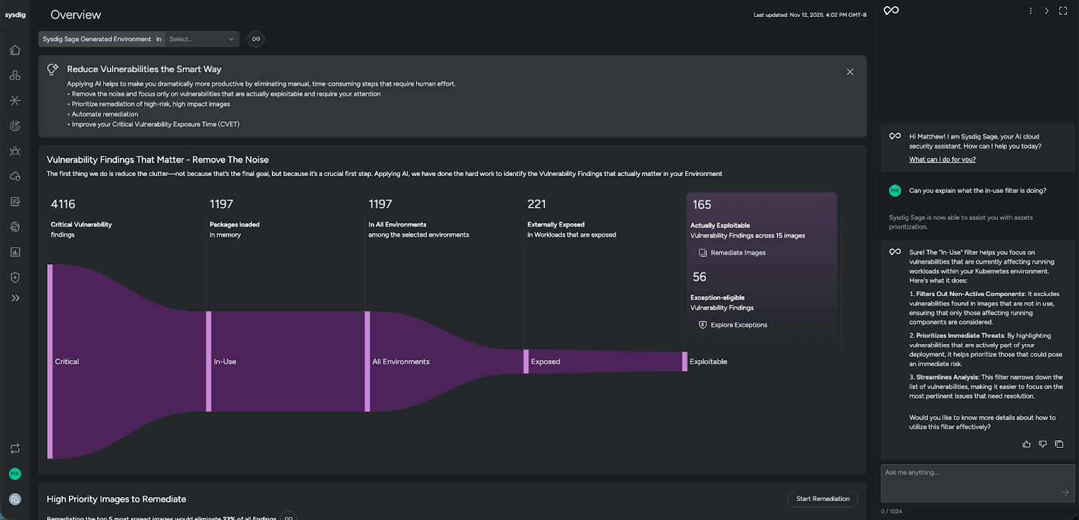This screenshot has height=520, width=1079.
Task: Click the Exploitable funnel stage bar
Action: [684, 362]
